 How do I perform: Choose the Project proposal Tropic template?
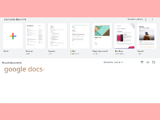pyautogui.click(x=102, y=36)
